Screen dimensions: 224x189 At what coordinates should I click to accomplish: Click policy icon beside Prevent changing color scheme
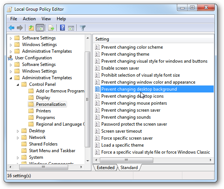tap(97, 47)
